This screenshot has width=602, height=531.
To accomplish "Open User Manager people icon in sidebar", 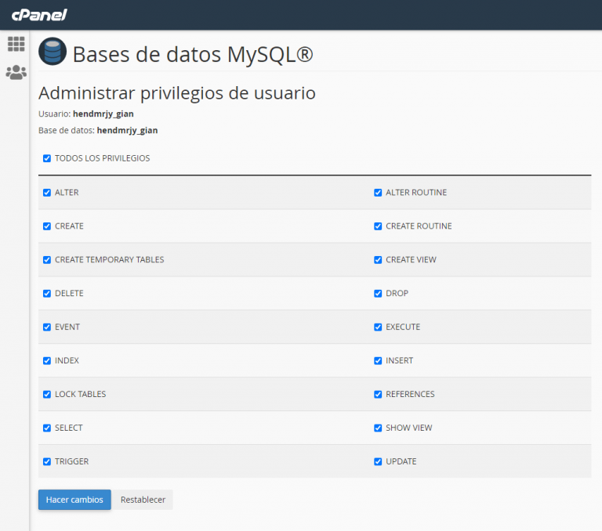I will pos(16,72).
